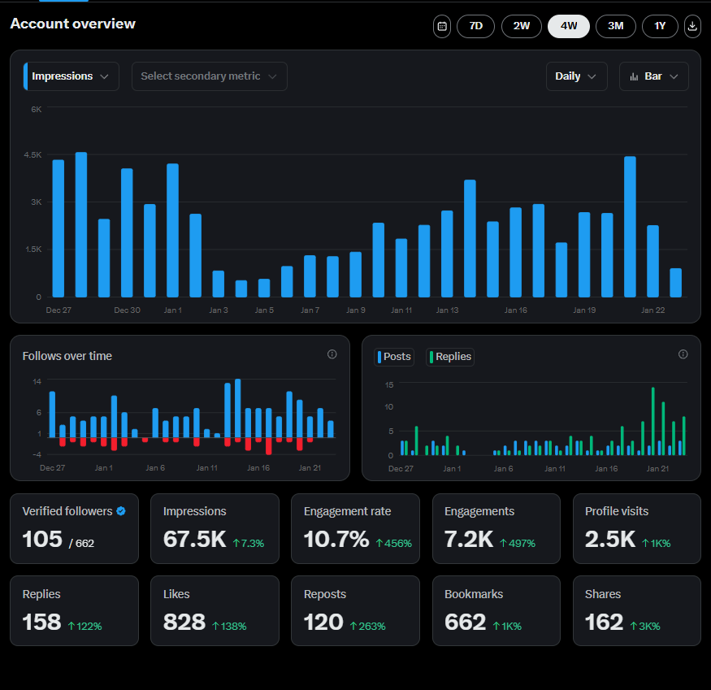The height and width of the screenshot is (690, 711).
Task: Select the 3M range pill
Action: 615,26
